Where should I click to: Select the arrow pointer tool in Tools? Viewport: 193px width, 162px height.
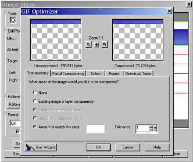(13, 20)
